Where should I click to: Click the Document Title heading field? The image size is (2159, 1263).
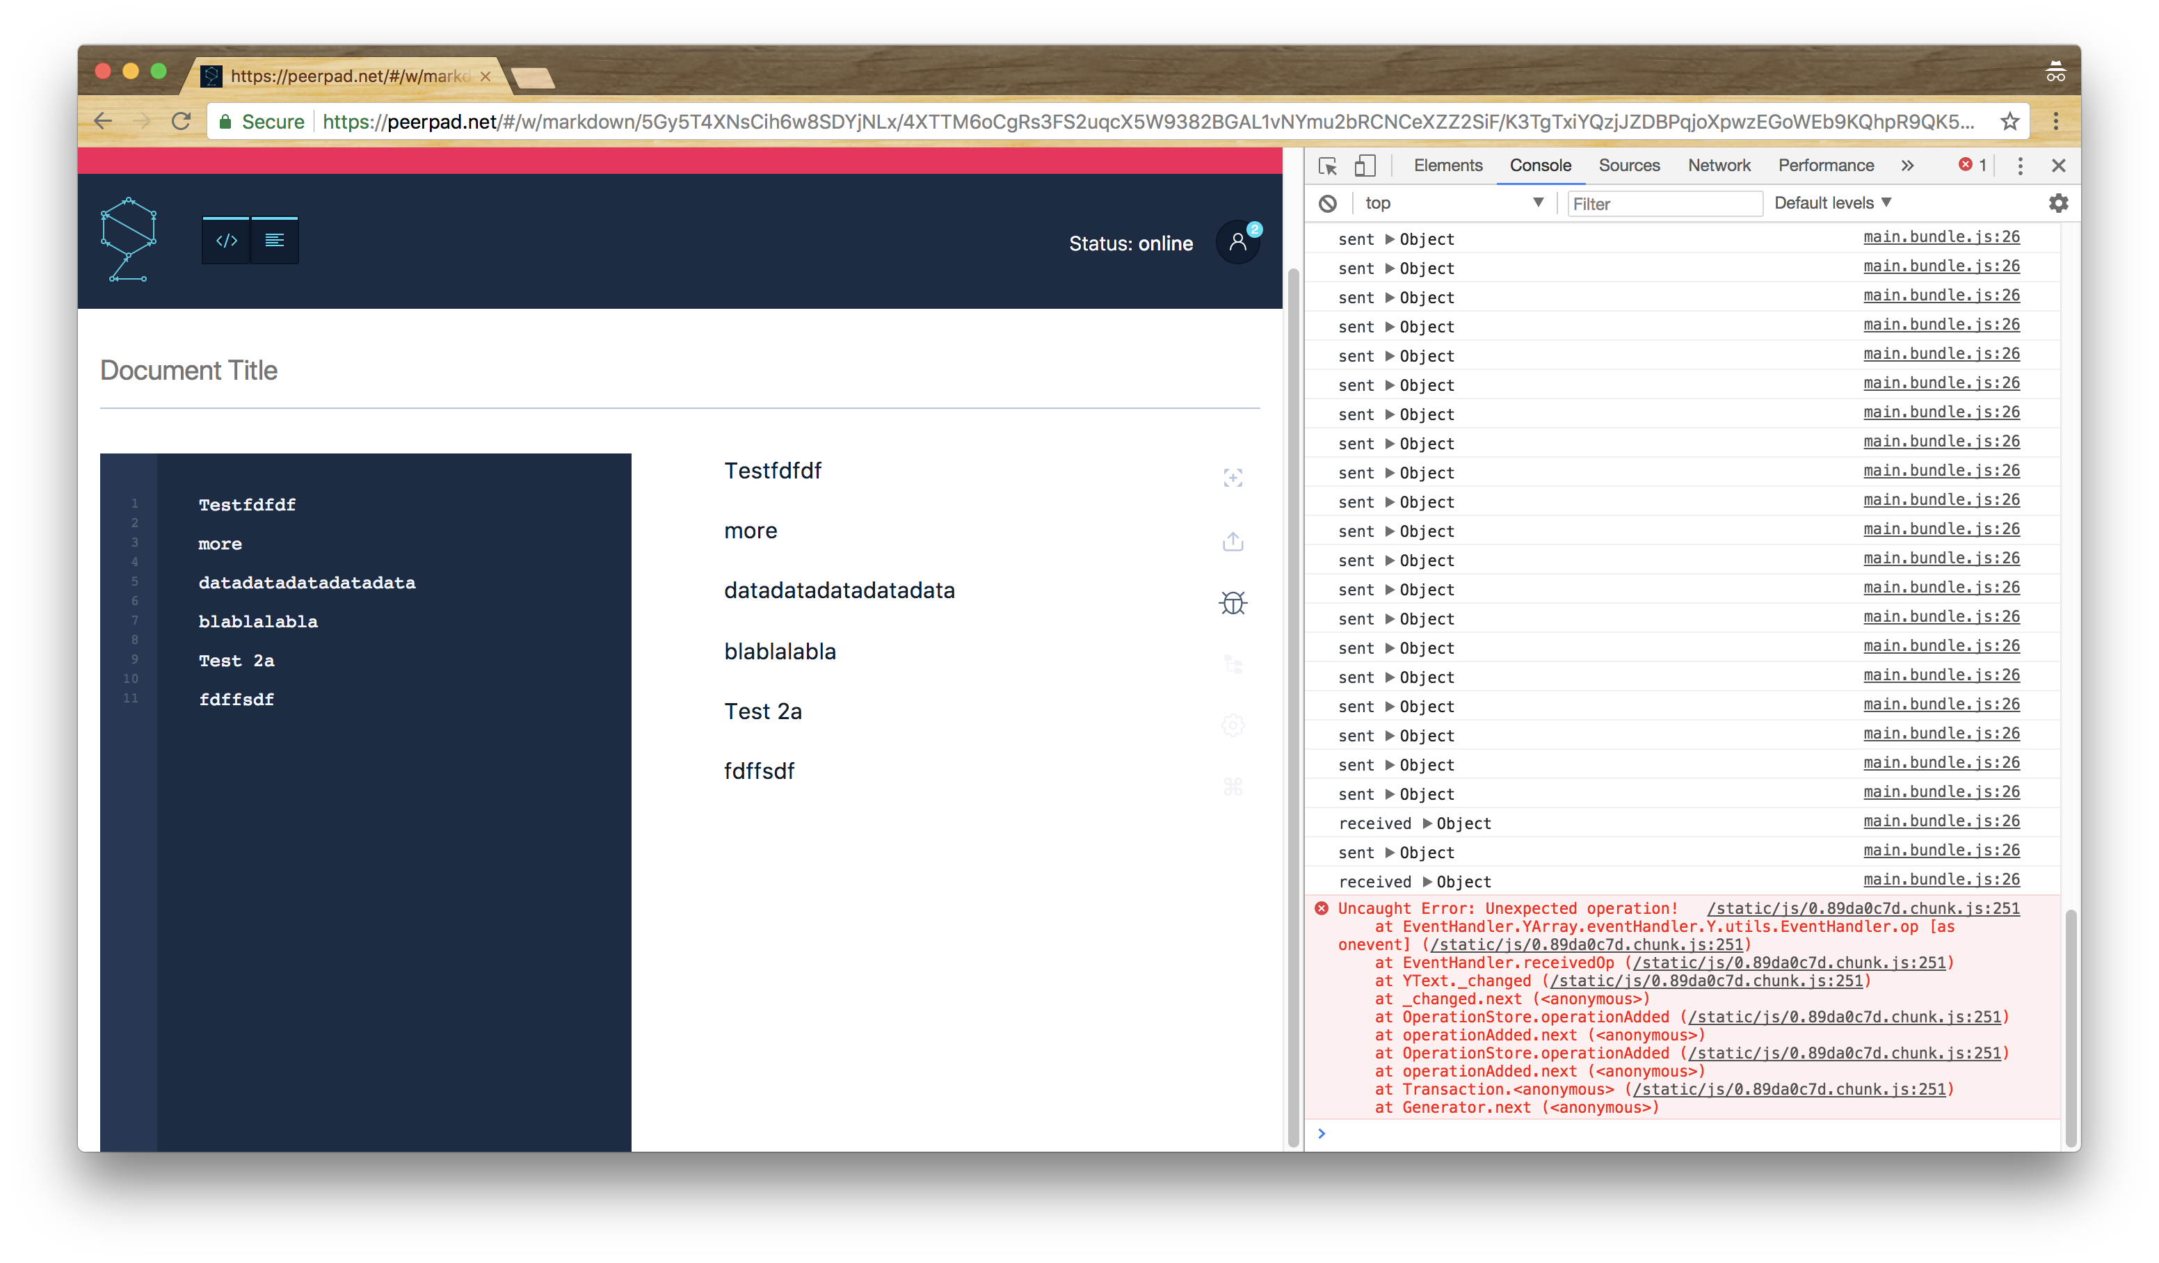point(189,370)
